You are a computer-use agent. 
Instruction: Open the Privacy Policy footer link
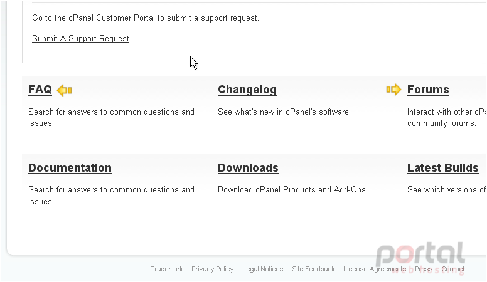pyautogui.click(x=213, y=269)
